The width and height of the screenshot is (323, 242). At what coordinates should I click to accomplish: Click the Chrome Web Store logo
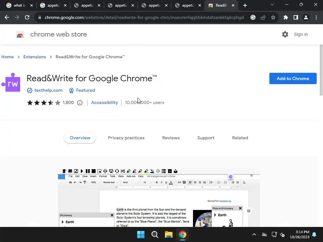point(20,34)
